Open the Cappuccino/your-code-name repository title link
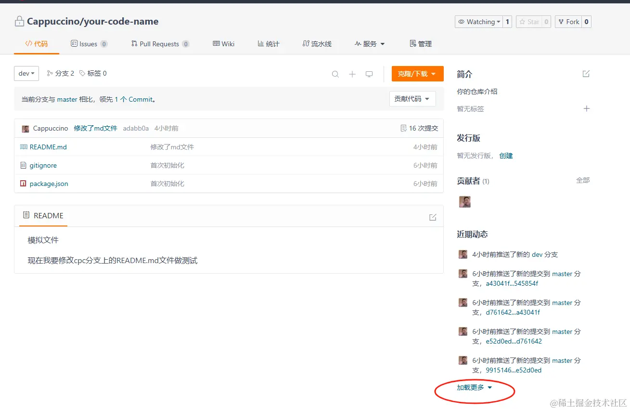Image resolution: width=630 pixels, height=411 pixels. tap(92, 21)
